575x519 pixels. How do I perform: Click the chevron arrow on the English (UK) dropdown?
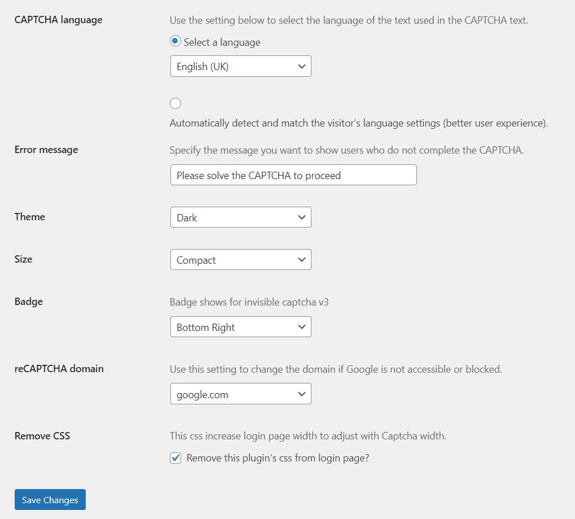(302, 67)
